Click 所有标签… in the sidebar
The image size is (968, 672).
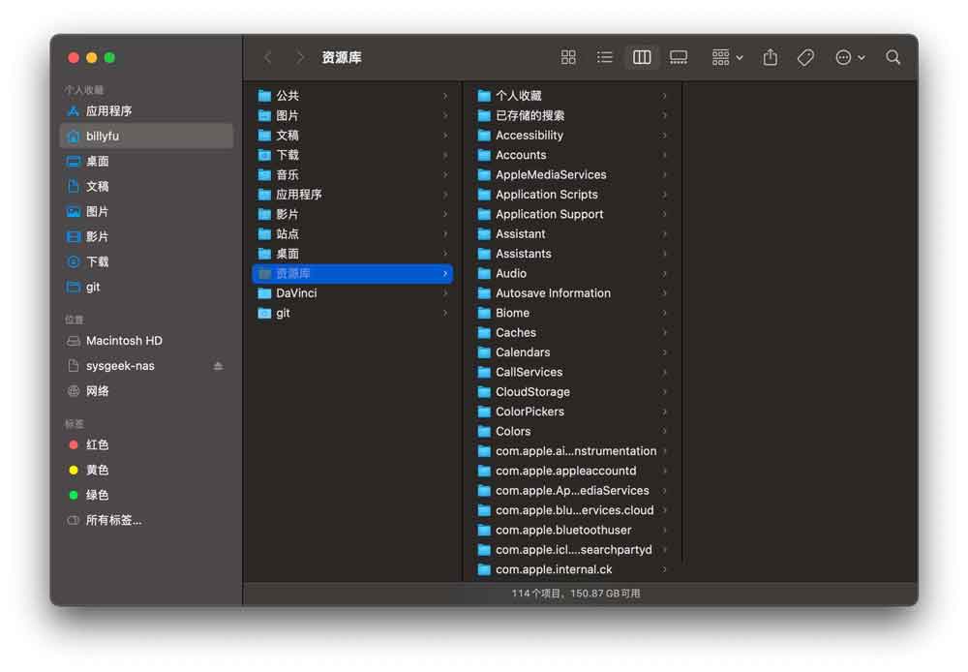pyautogui.click(x=113, y=521)
